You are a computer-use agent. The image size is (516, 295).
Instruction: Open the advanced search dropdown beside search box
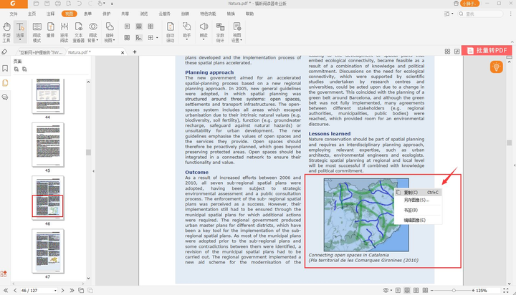pos(449,14)
